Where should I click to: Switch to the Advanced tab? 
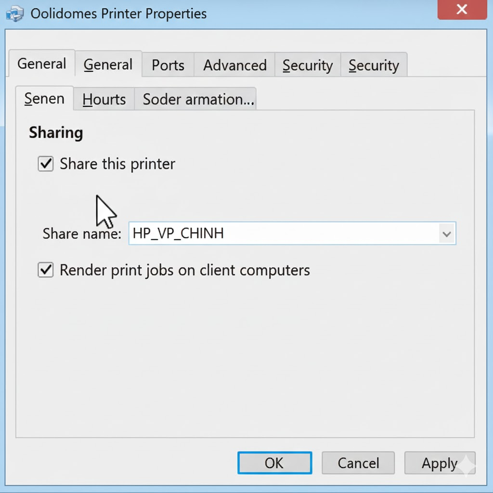(234, 65)
